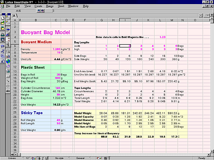Click the Draw button tool icon
Screen dimensions: 214x160
pyautogui.click(x=8, y=76)
